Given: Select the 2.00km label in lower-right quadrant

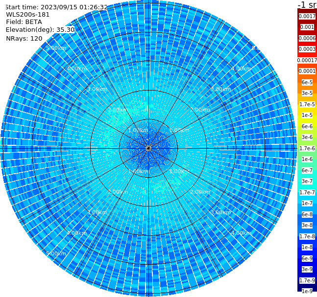Looking at the screenshot, I should pyautogui.click(x=200, y=192).
